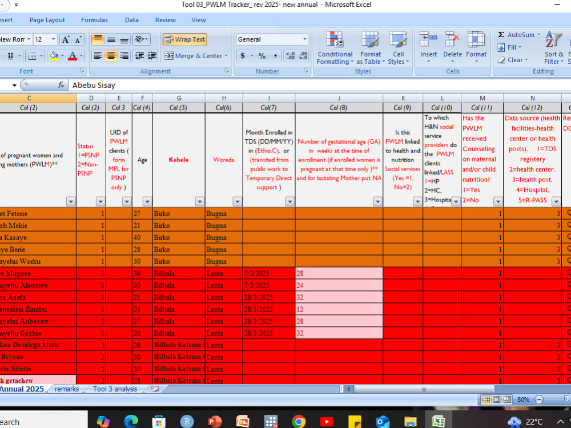Viewport: 571px width, 428px height.
Task: Open Microsoft Edge from taskbar
Action: click(x=131, y=422)
